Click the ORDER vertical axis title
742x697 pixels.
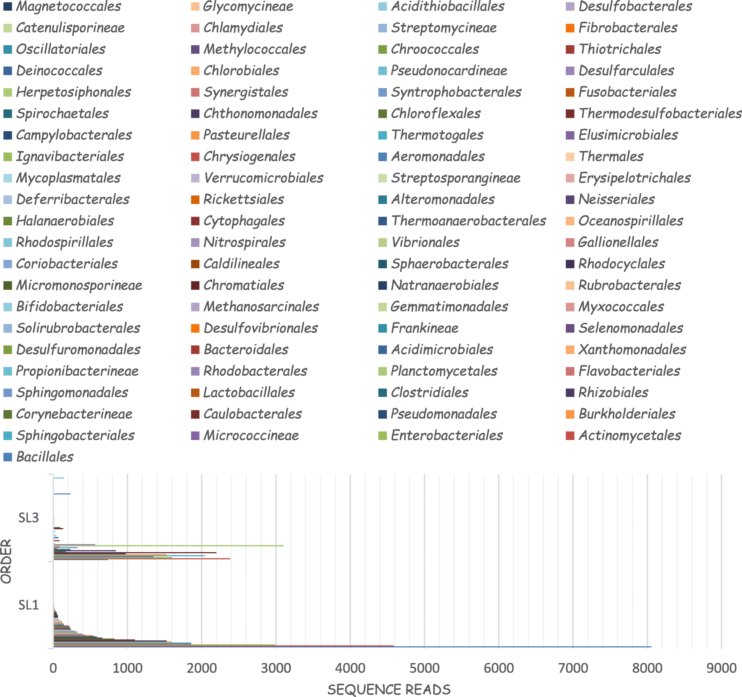point(6,561)
